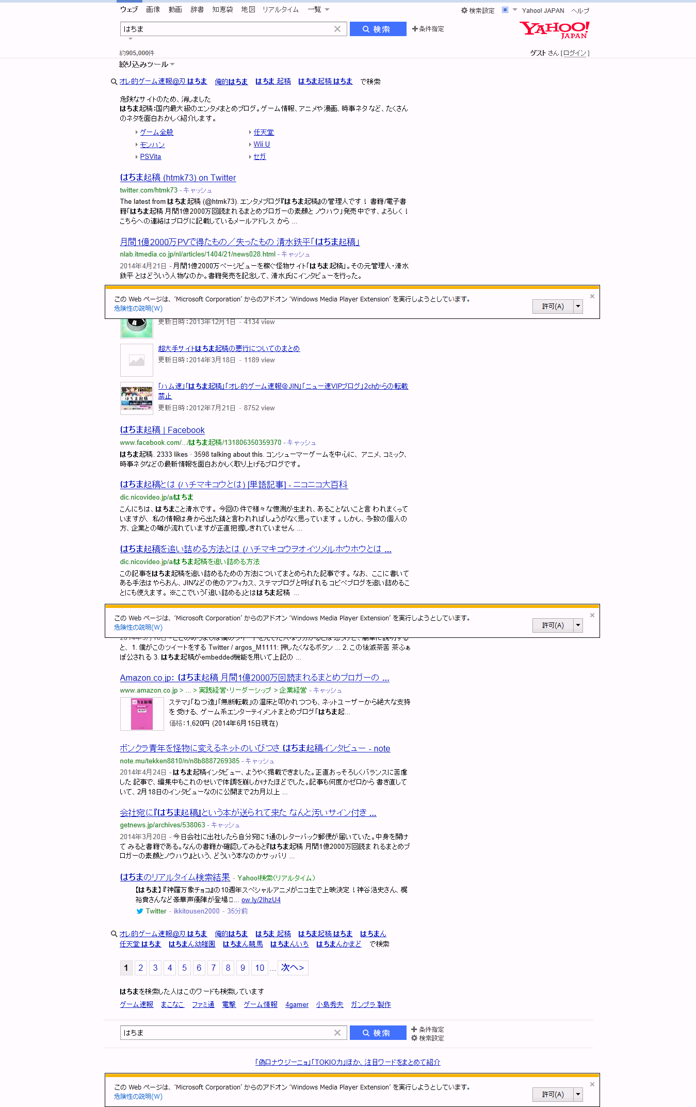Open the dropdown arrow beside the blue square icon
This screenshot has width=696, height=1107.
pos(514,10)
